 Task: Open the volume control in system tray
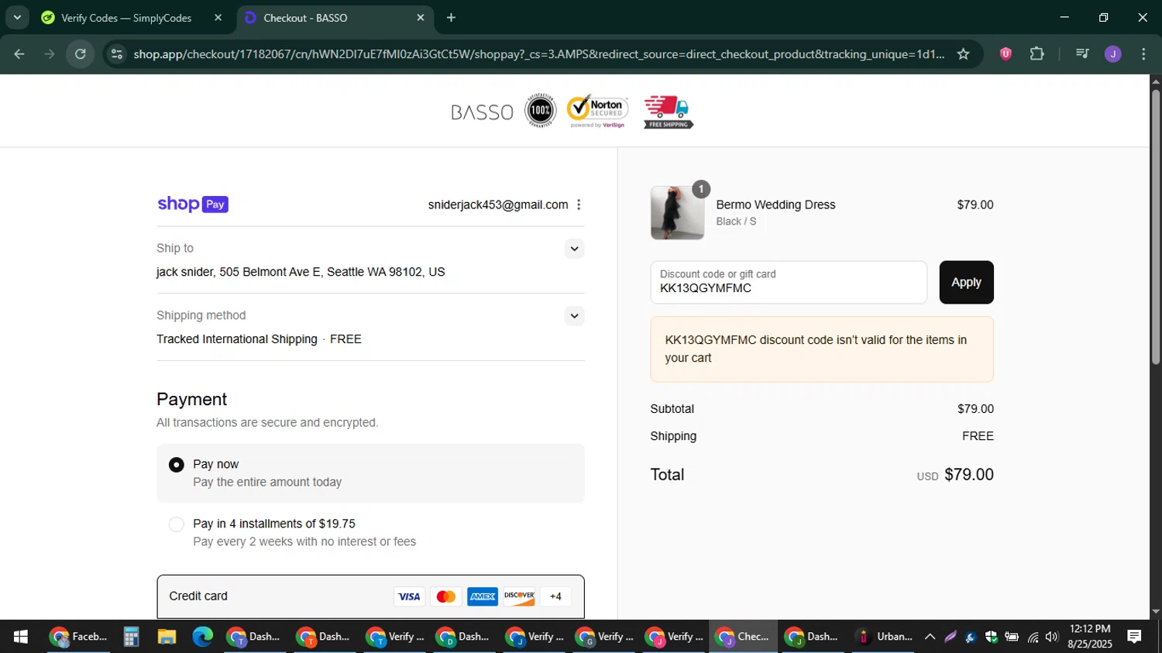tap(1052, 637)
